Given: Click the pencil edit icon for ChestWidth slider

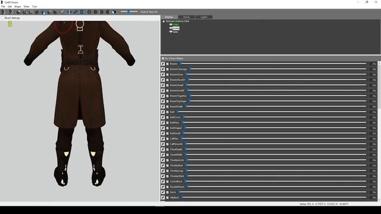Looking at the screenshot, I should click(163, 155).
